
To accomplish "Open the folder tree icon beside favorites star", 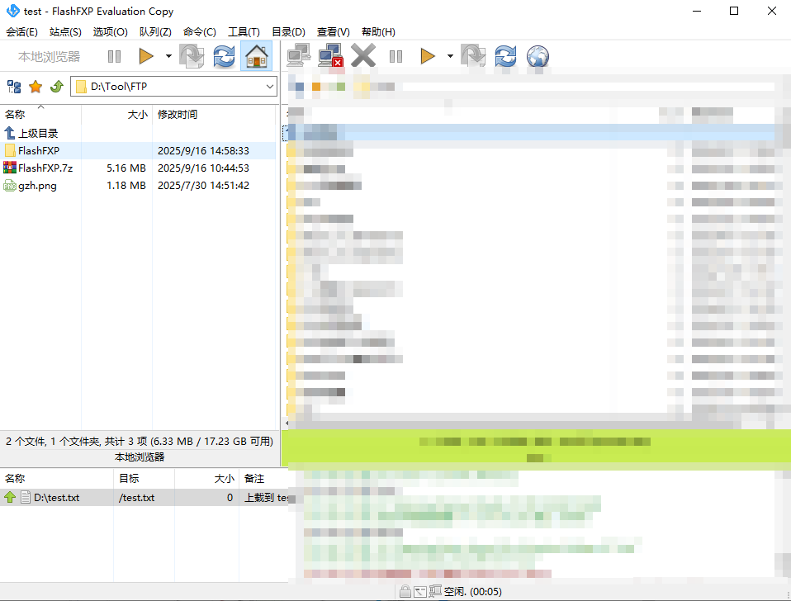I will 14,87.
